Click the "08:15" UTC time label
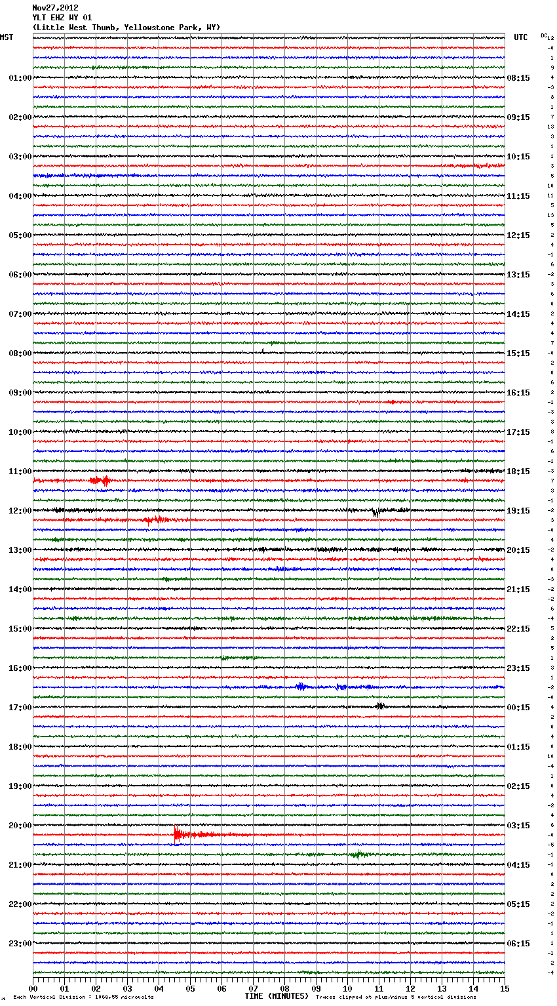 coord(518,78)
